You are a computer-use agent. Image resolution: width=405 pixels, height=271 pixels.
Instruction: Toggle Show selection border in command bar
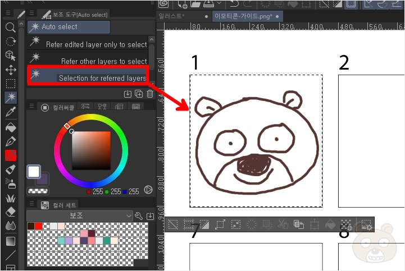351,4
